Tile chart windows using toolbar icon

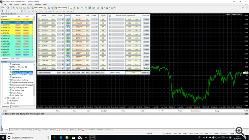90,7
